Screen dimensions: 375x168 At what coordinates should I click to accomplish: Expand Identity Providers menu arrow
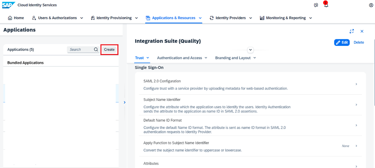coord(250,18)
